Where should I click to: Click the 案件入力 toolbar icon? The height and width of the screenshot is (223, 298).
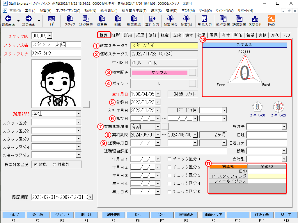coord(152,21)
